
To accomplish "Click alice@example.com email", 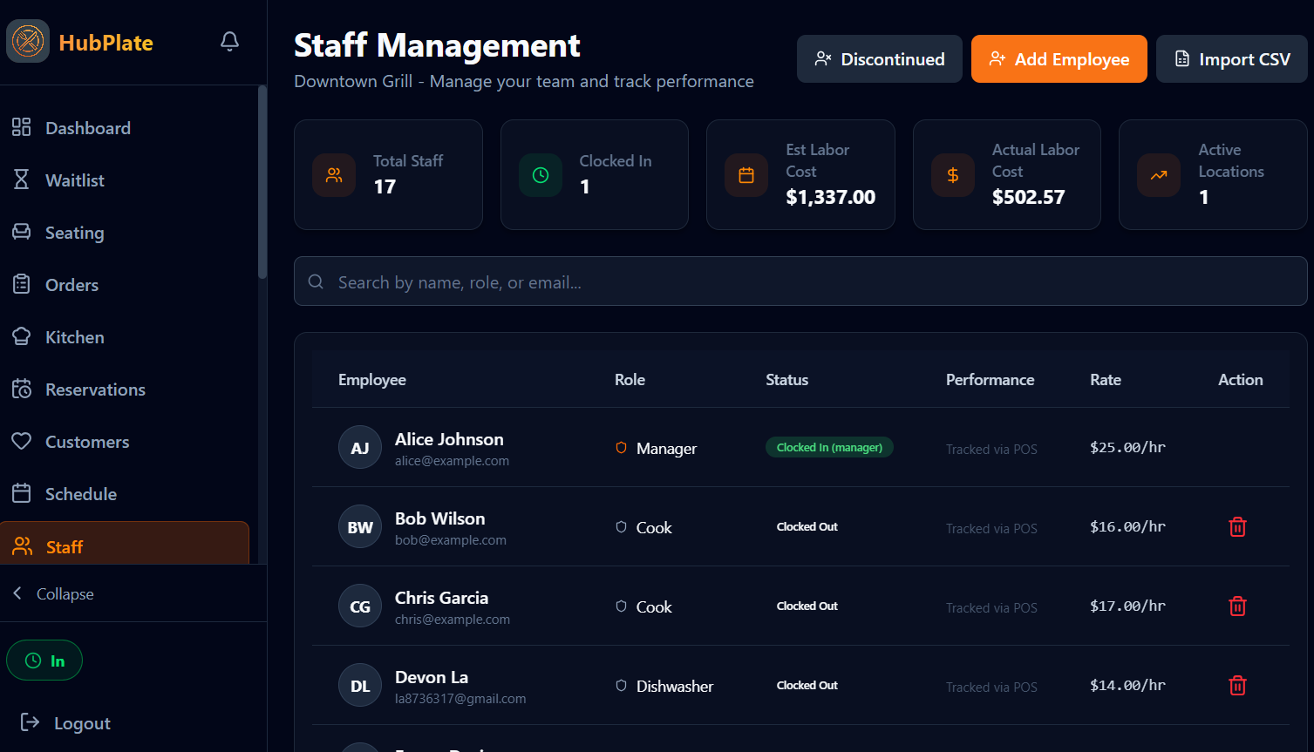I will [452, 461].
